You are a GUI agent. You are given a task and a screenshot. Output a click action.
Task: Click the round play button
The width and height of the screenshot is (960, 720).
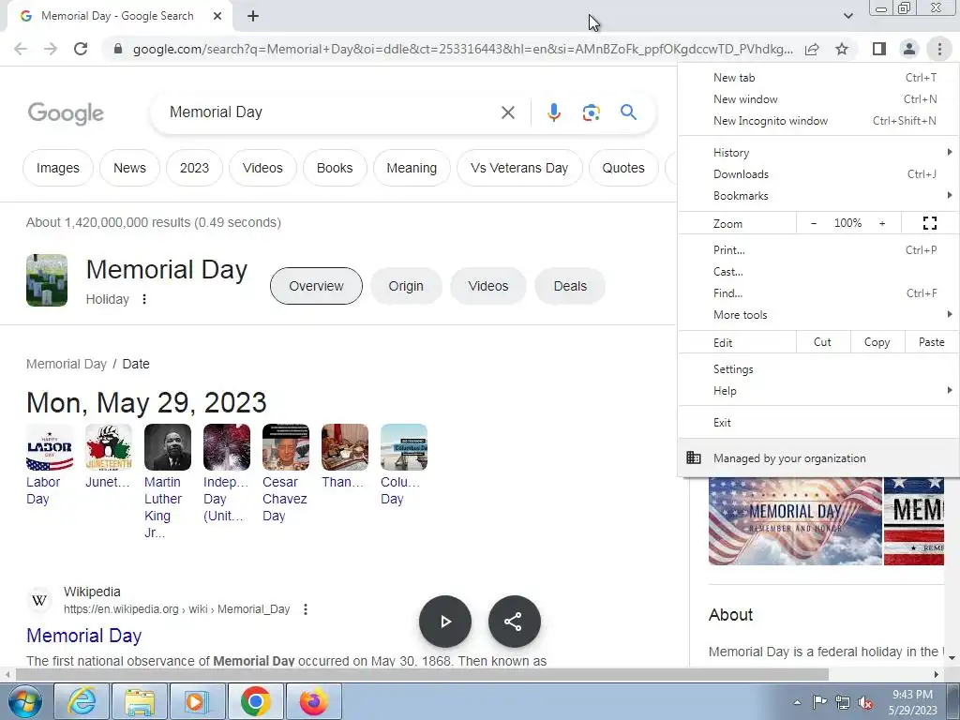445,622
